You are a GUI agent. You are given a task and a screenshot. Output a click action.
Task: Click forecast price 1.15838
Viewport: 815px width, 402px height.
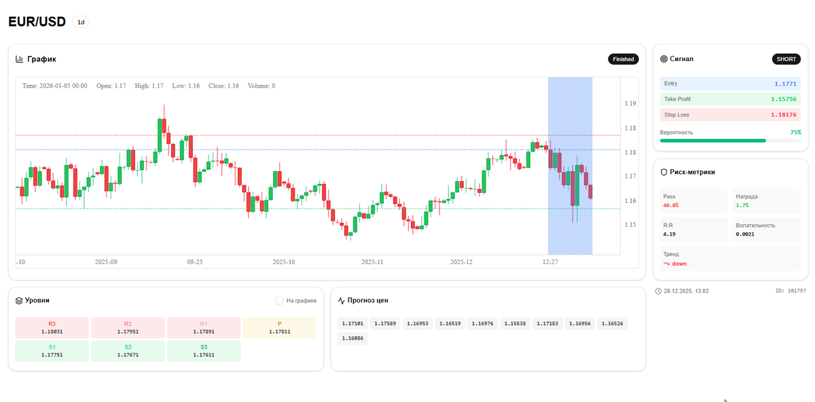pos(515,324)
